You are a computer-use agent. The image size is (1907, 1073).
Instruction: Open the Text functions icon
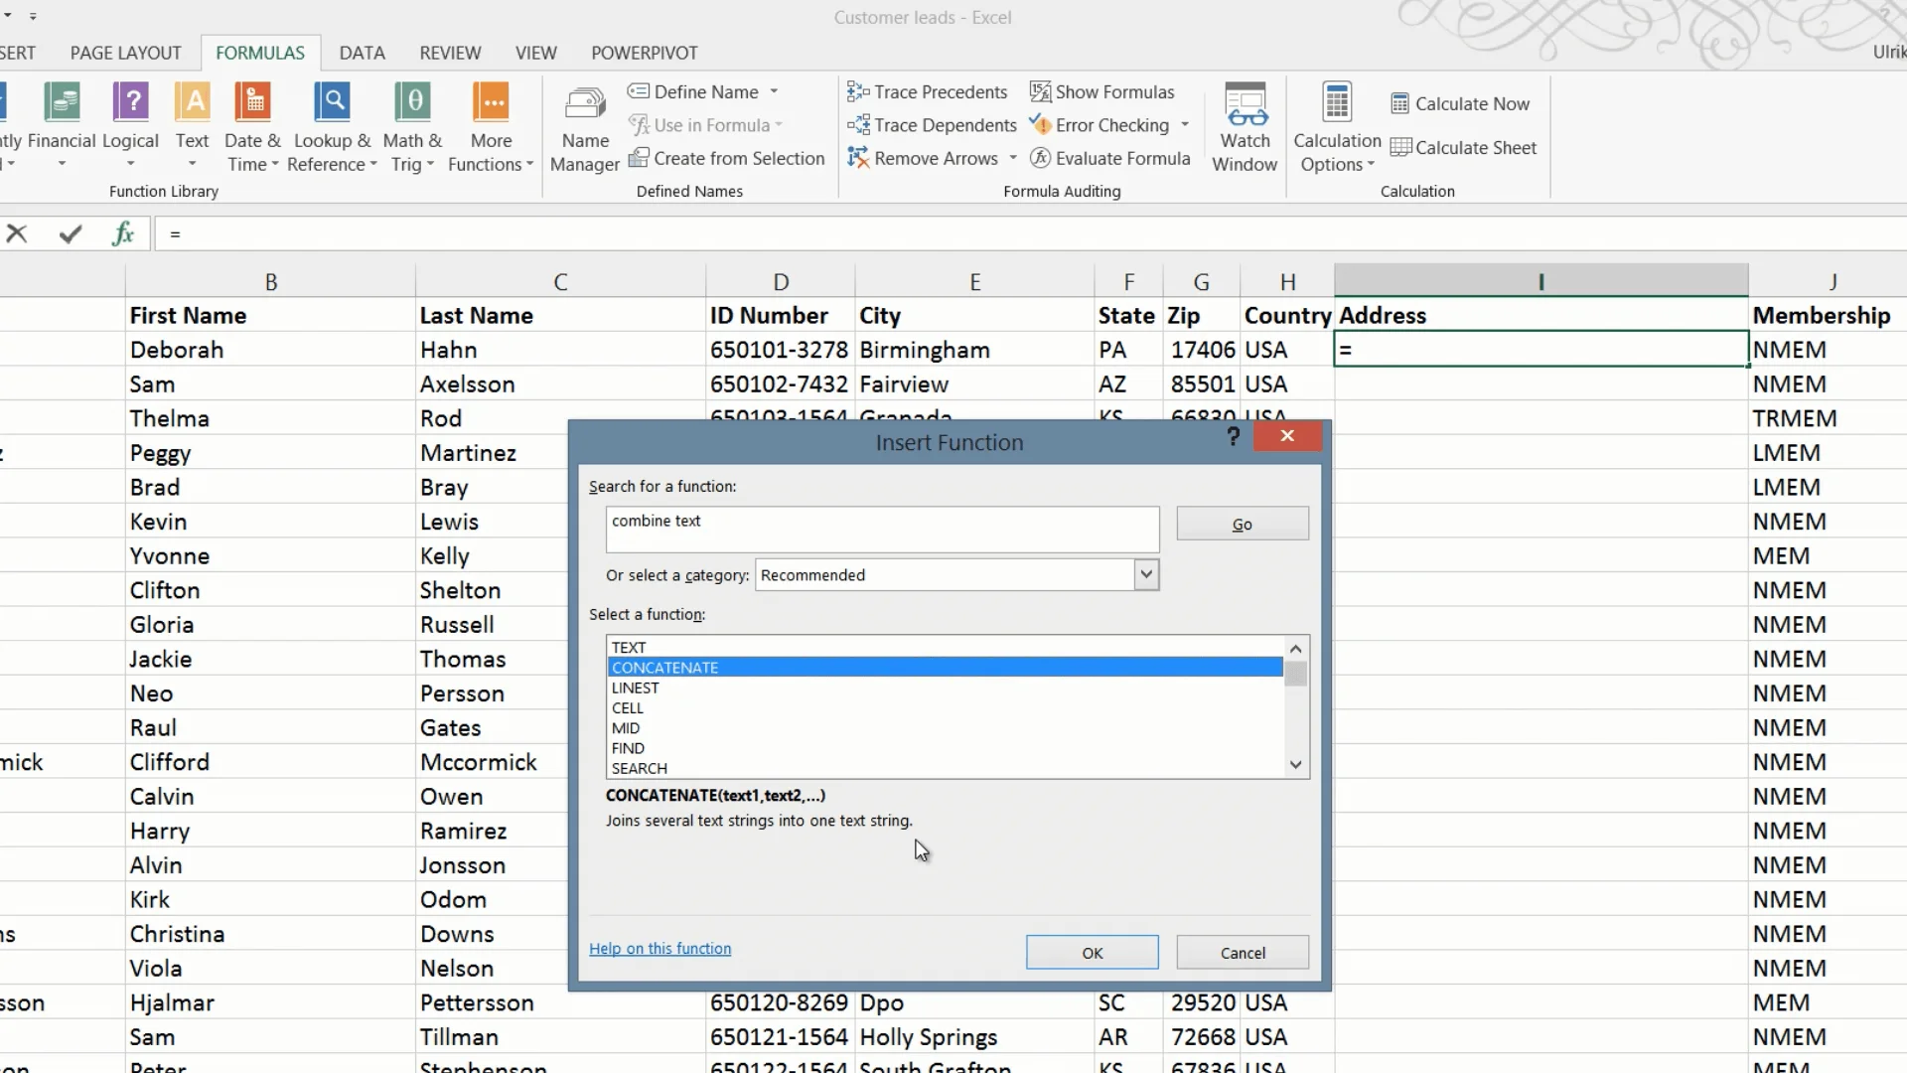tap(193, 126)
